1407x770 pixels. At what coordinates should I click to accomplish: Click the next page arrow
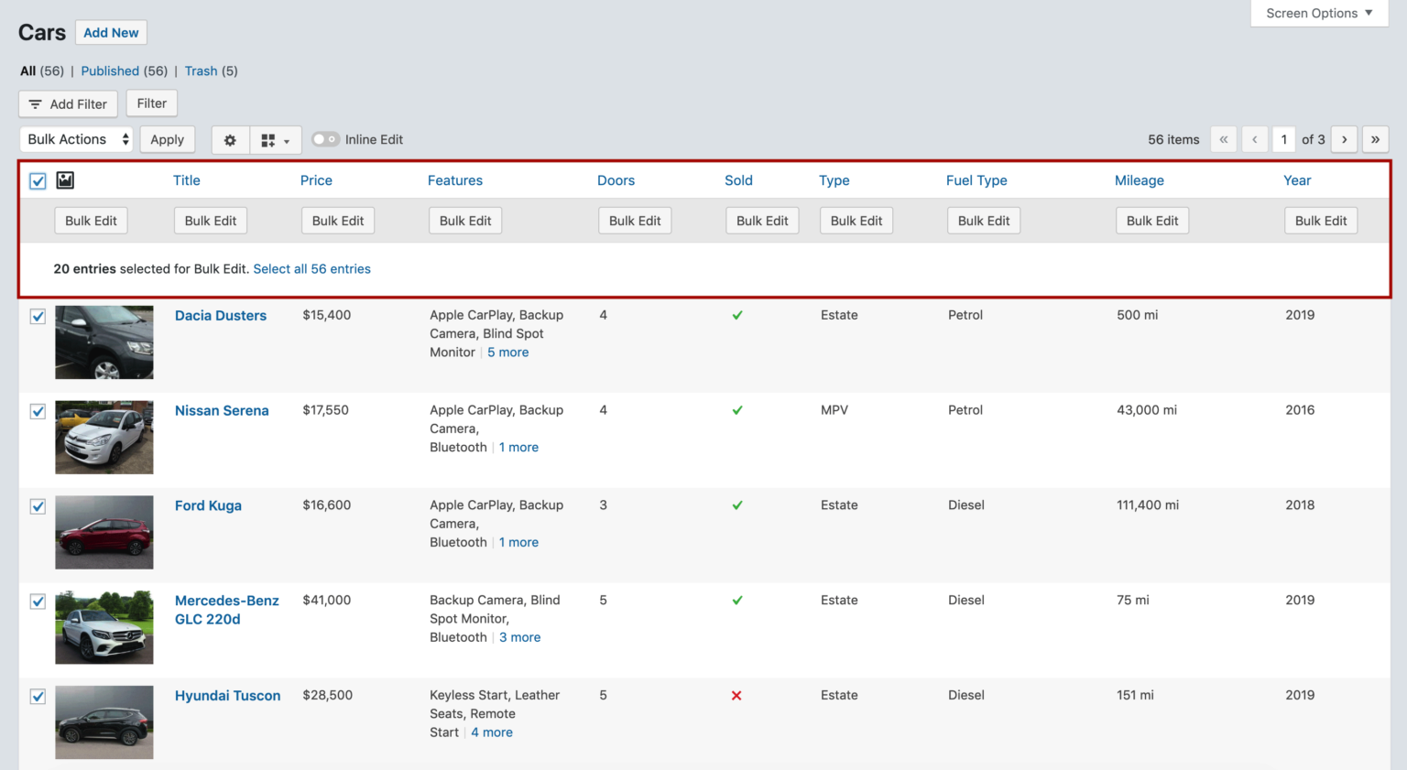(1344, 139)
